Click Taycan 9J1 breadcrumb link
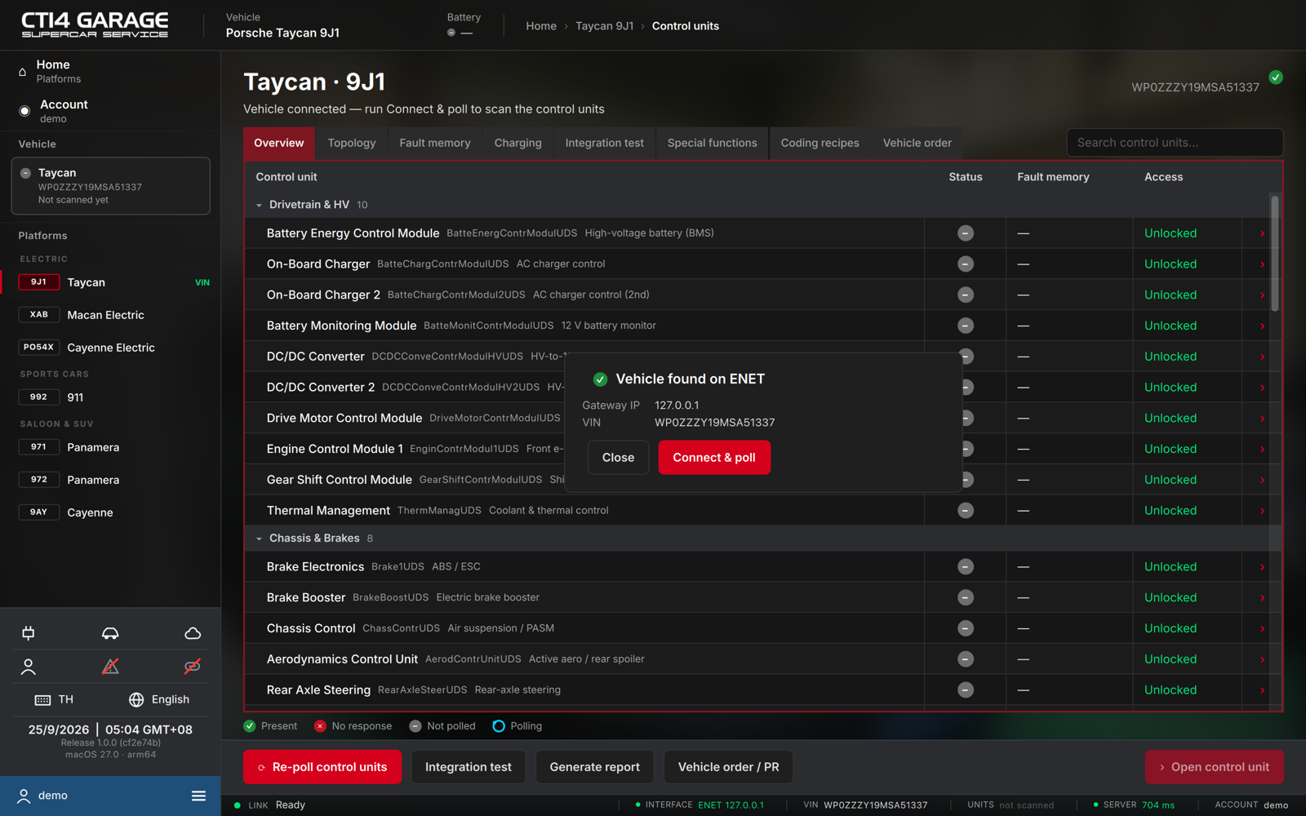 (x=604, y=26)
